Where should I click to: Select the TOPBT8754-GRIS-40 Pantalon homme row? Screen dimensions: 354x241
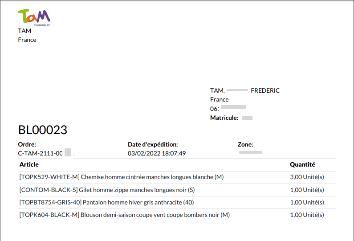(x=177, y=202)
